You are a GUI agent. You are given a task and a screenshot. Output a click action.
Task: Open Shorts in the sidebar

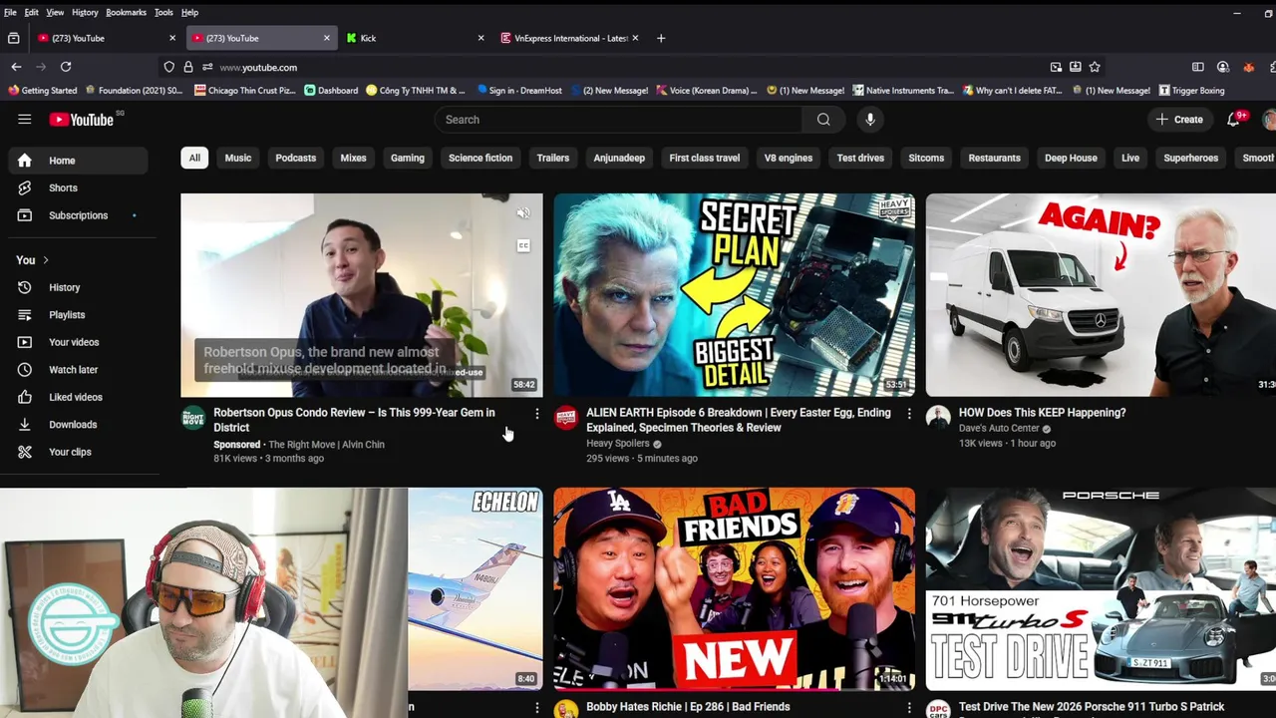point(78,187)
